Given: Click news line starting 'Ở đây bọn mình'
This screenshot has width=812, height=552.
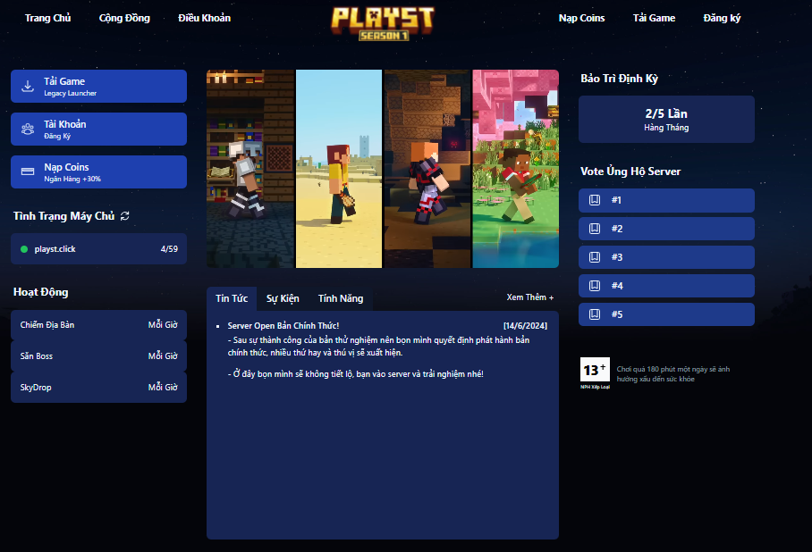Looking at the screenshot, I should coord(355,373).
